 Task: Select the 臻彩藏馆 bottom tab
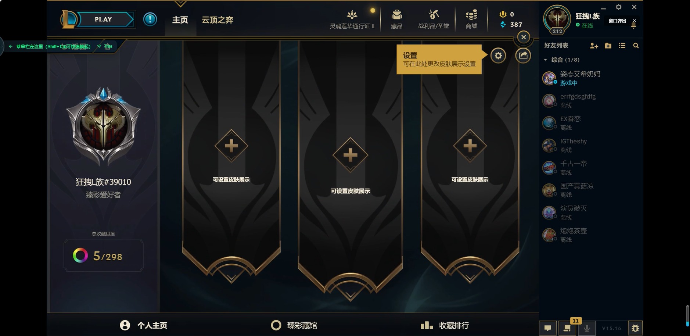click(x=294, y=325)
